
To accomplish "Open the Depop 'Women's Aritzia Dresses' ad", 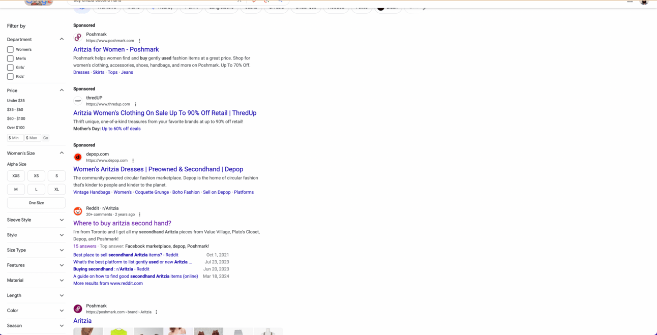I will tap(158, 169).
